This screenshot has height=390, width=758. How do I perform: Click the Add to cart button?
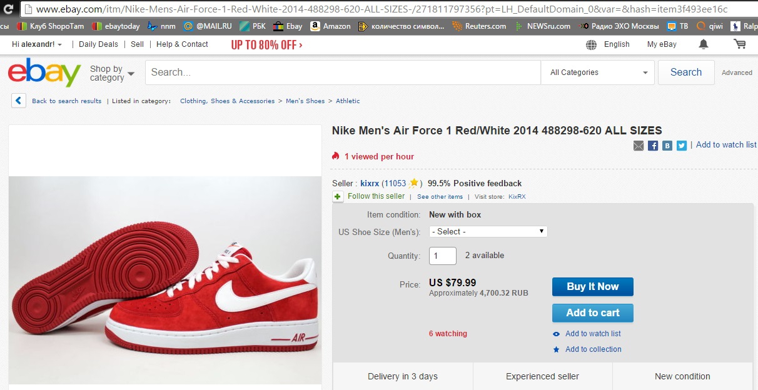click(592, 313)
